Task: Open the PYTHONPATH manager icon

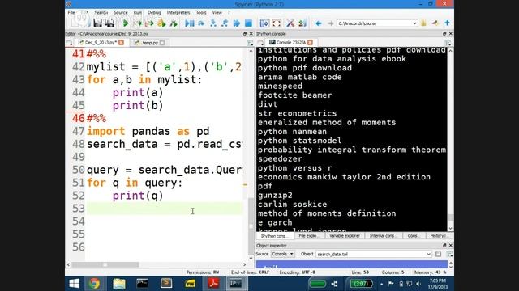Action: click(x=302, y=23)
